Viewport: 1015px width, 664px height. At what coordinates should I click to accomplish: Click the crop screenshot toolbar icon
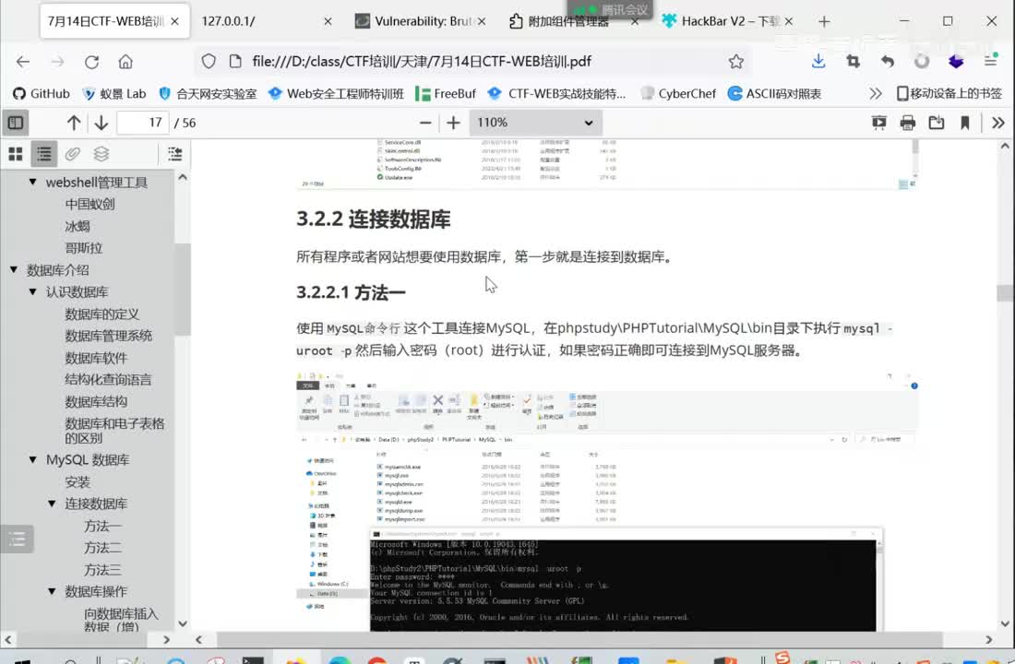pyautogui.click(x=854, y=62)
